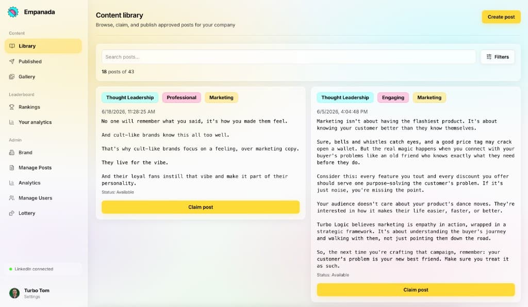Click the Create post button
Screen dimensions: 528x307
(501, 17)
